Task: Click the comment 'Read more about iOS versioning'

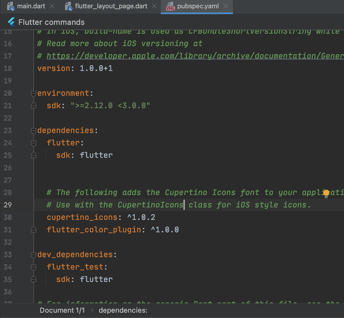Action: pos(120,43)
